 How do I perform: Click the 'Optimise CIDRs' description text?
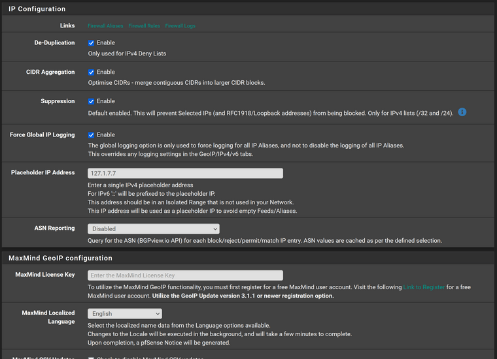coord(176,82)
